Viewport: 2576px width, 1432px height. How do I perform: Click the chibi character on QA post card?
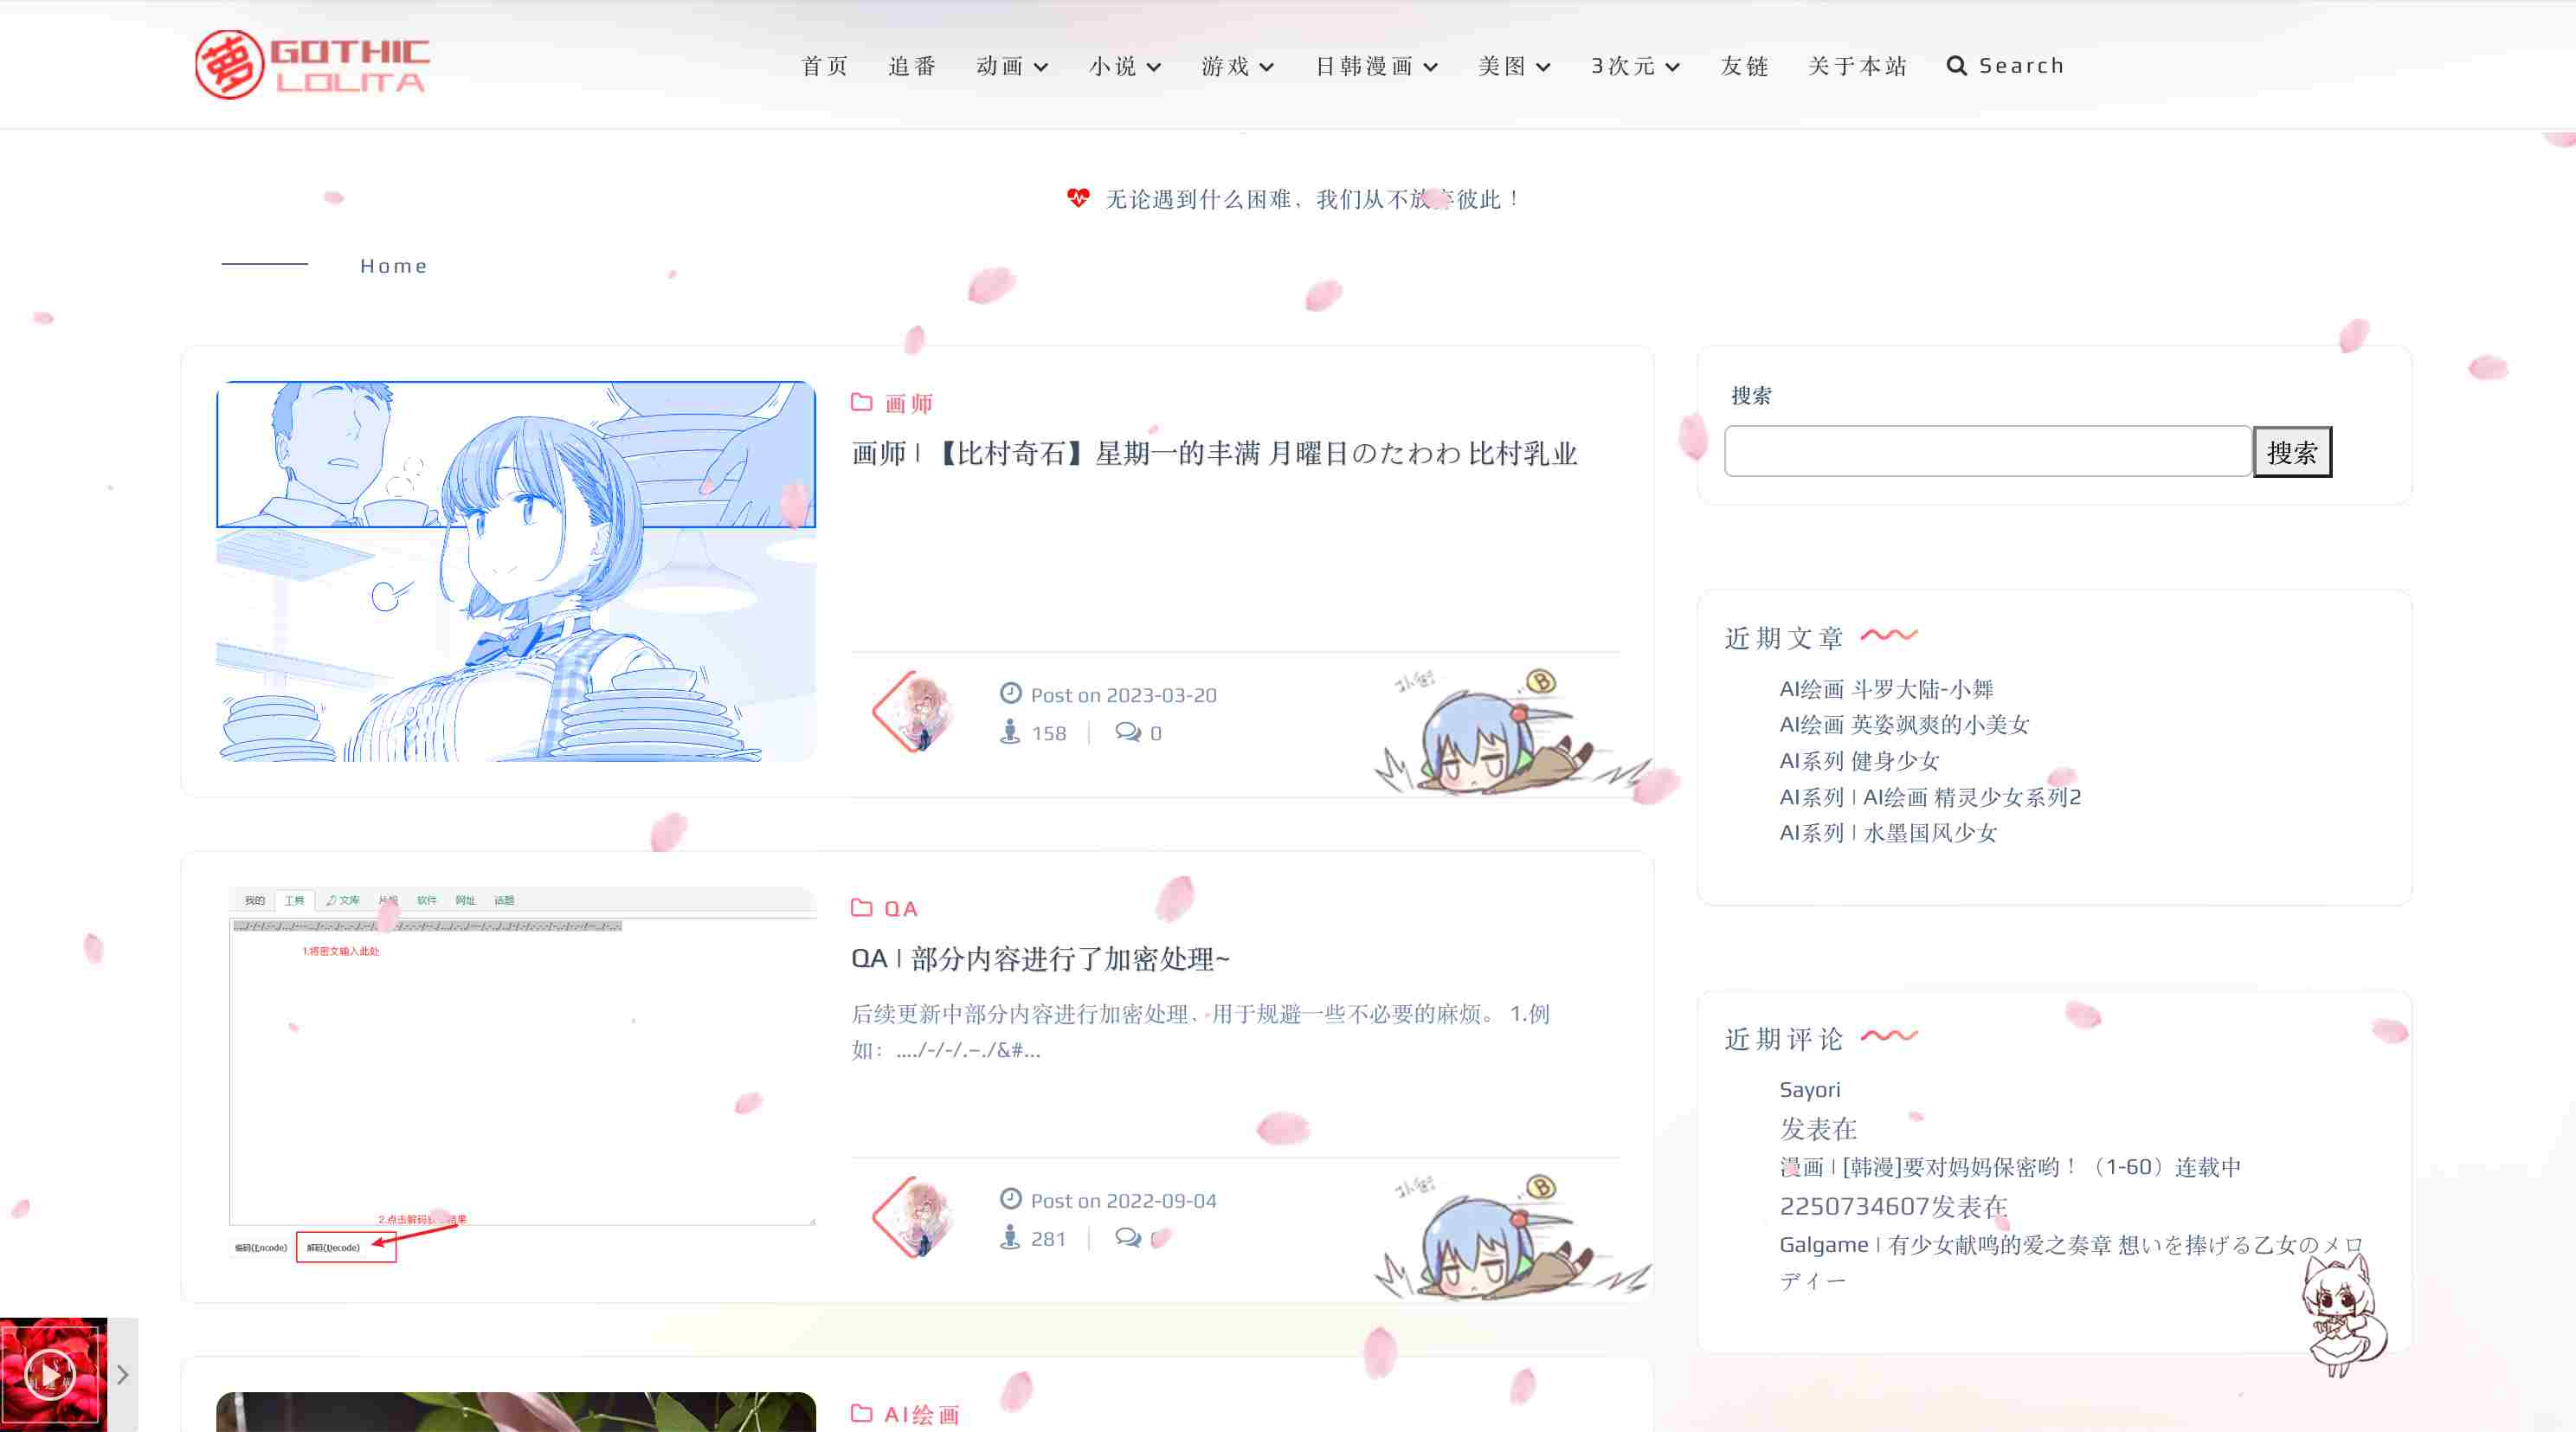click(1511, 1238)
